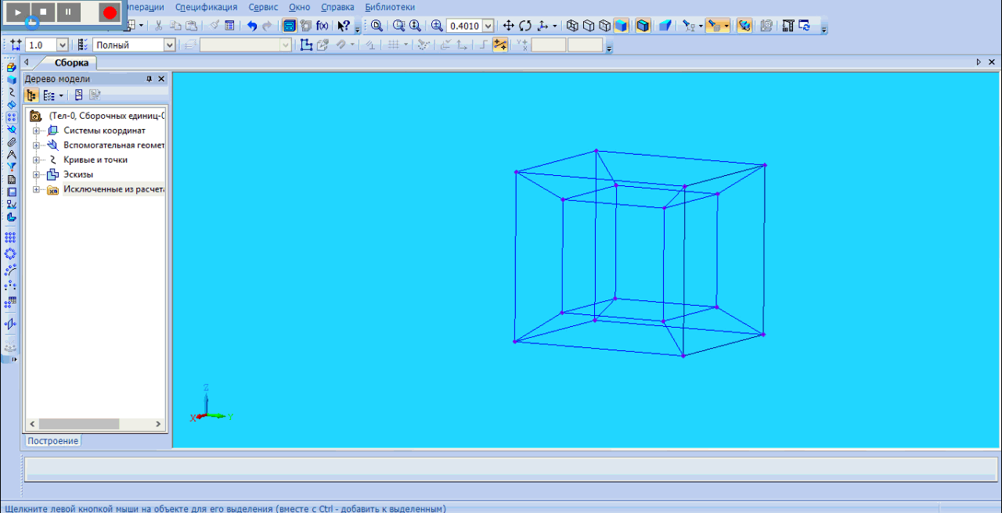Cut selection with the scissors icon

[x=159, y=26]
